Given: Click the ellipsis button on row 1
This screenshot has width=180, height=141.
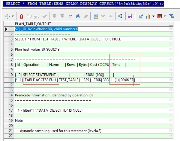Looking at the screenshot, I should pos(171,29).
